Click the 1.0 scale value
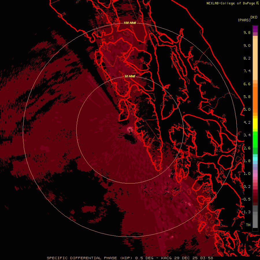This screenshot has height=260, width=260. coord(247,174)
